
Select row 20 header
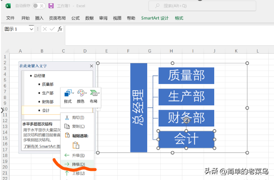[x=5, y=167]
